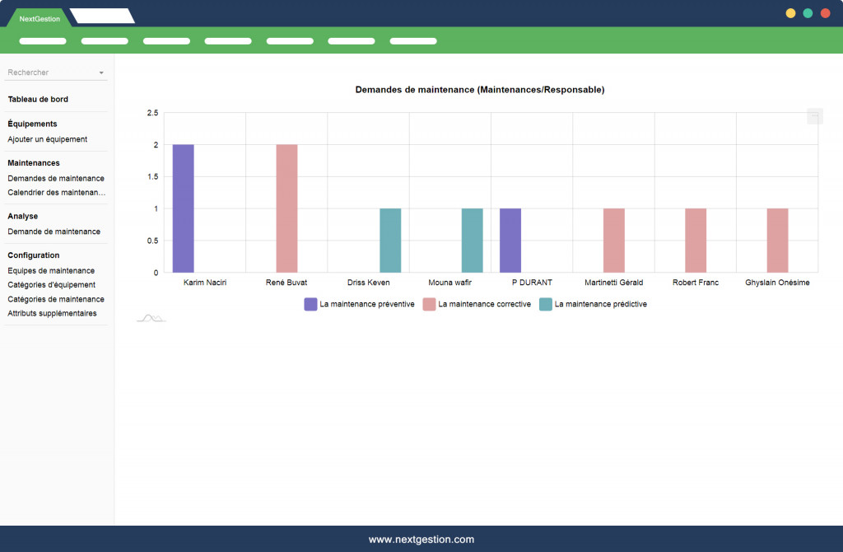Open Attributs supplémentaires
843x552 pixels.
click(x=52, y=313)
